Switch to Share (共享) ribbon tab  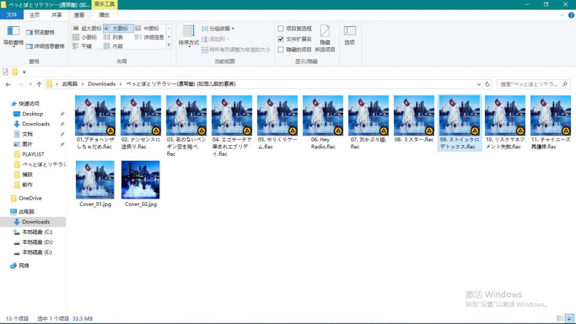57,15
